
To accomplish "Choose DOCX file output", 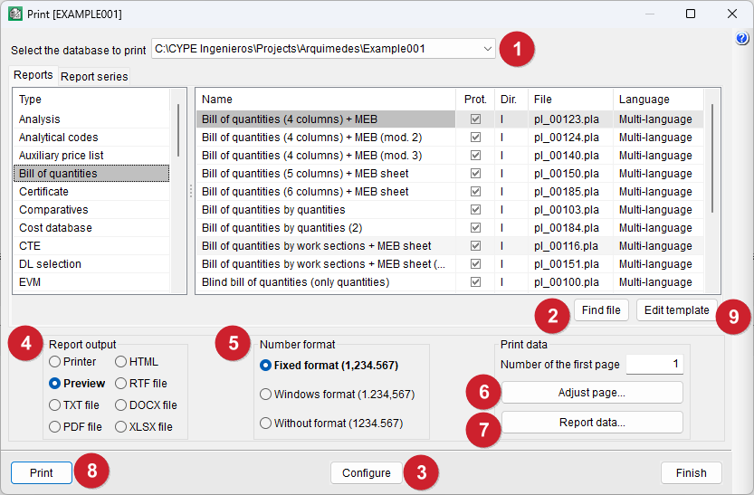I will [x=147, y=405].
